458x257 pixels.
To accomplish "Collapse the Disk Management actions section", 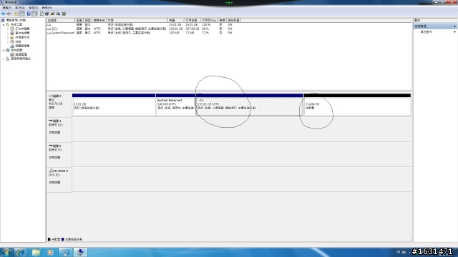I will coord(454,26).
